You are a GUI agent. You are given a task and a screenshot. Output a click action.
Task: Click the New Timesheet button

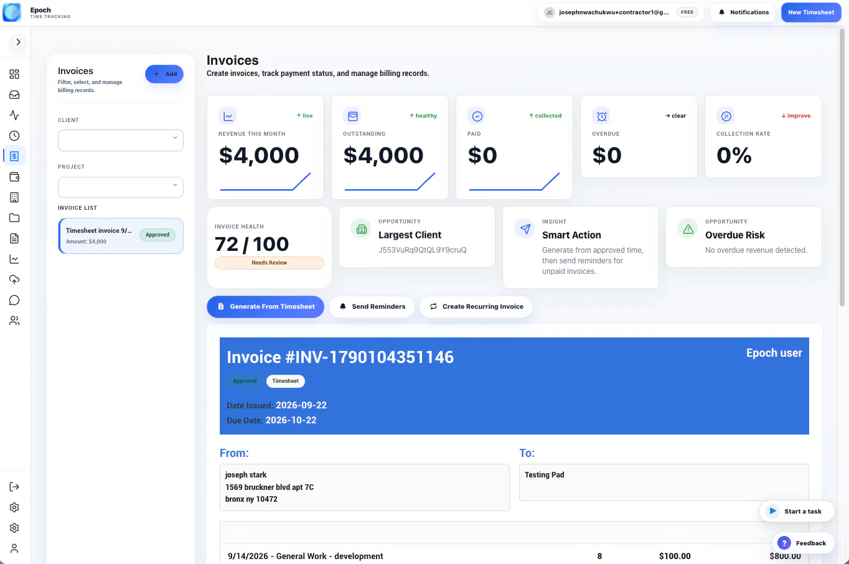coord(811,12)
